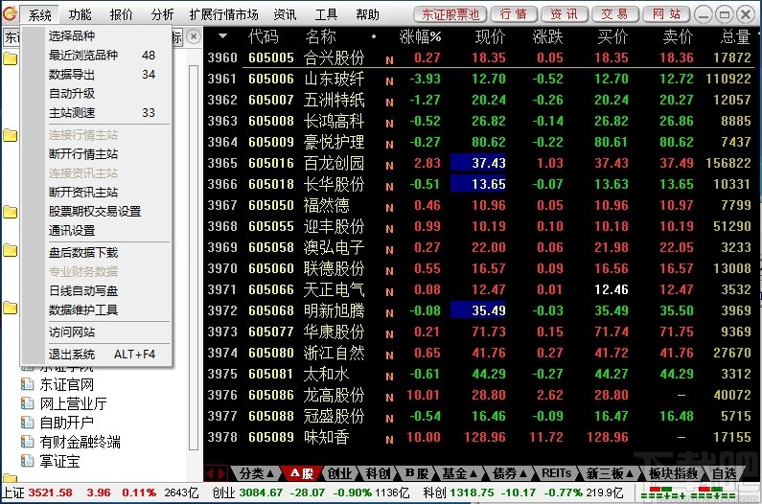Image resolution: width=762 pixels, height=504 pixels.
Task: Open the 报价 menu
Action: (121, 15)
